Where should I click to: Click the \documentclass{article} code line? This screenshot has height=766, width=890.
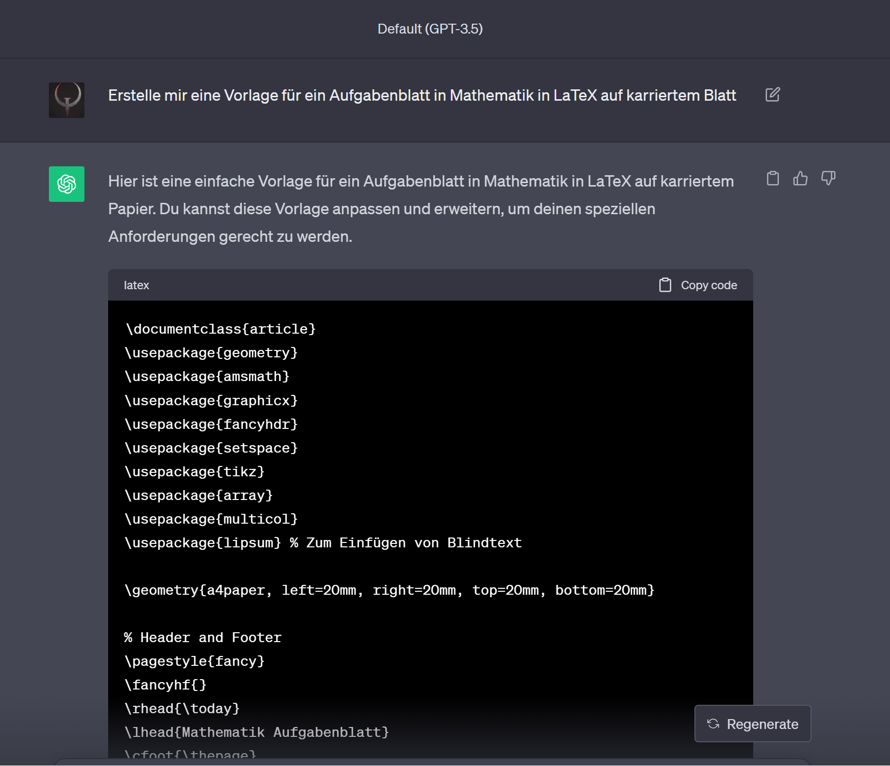point(220,329)
